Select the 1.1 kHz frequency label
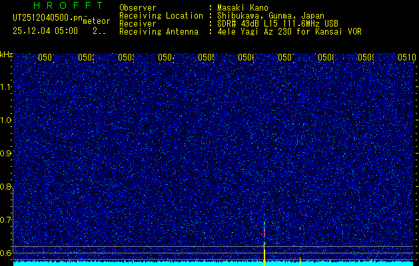This screenshot has width=419, height=266. coord(6,87)
